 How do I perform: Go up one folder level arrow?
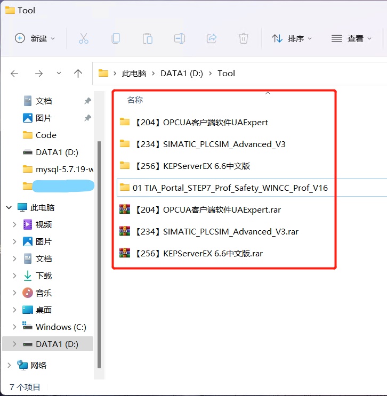click(x=78, y=74)
